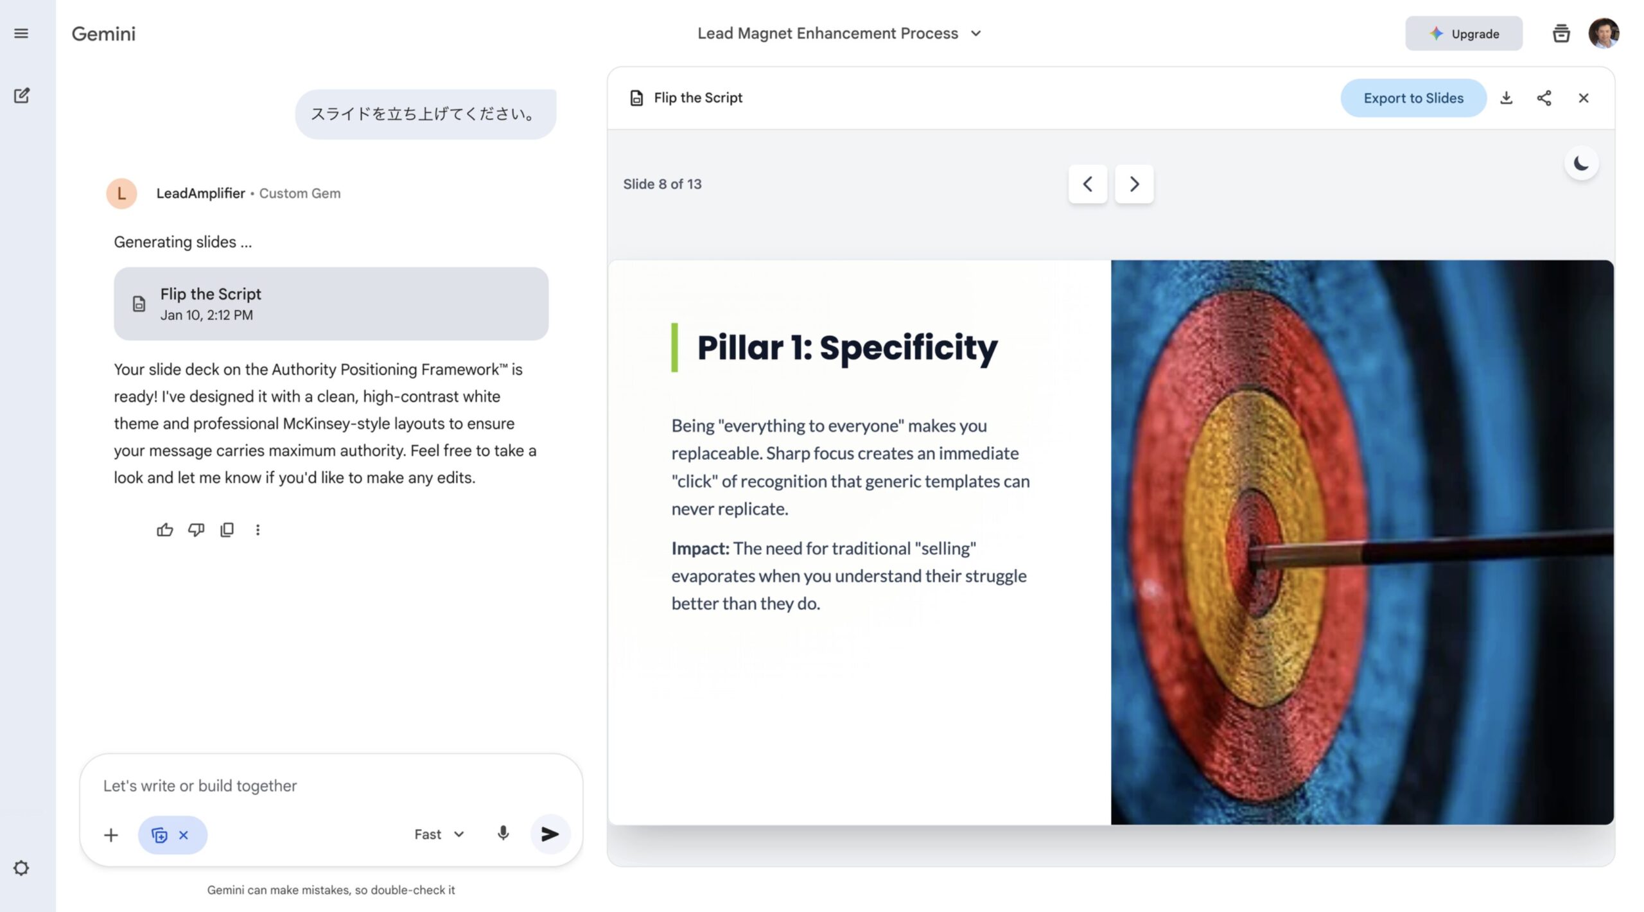Go to the next slide
Image resolution: width=1644 pixels, height=912 pixels.
click(x=1134, y=184)
